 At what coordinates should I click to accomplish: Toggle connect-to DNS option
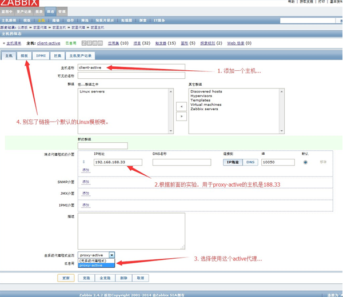[250, 162]
